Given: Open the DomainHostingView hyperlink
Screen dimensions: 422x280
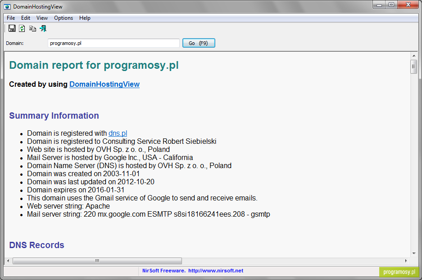Looking at the screenshot, I should [104, 84].
